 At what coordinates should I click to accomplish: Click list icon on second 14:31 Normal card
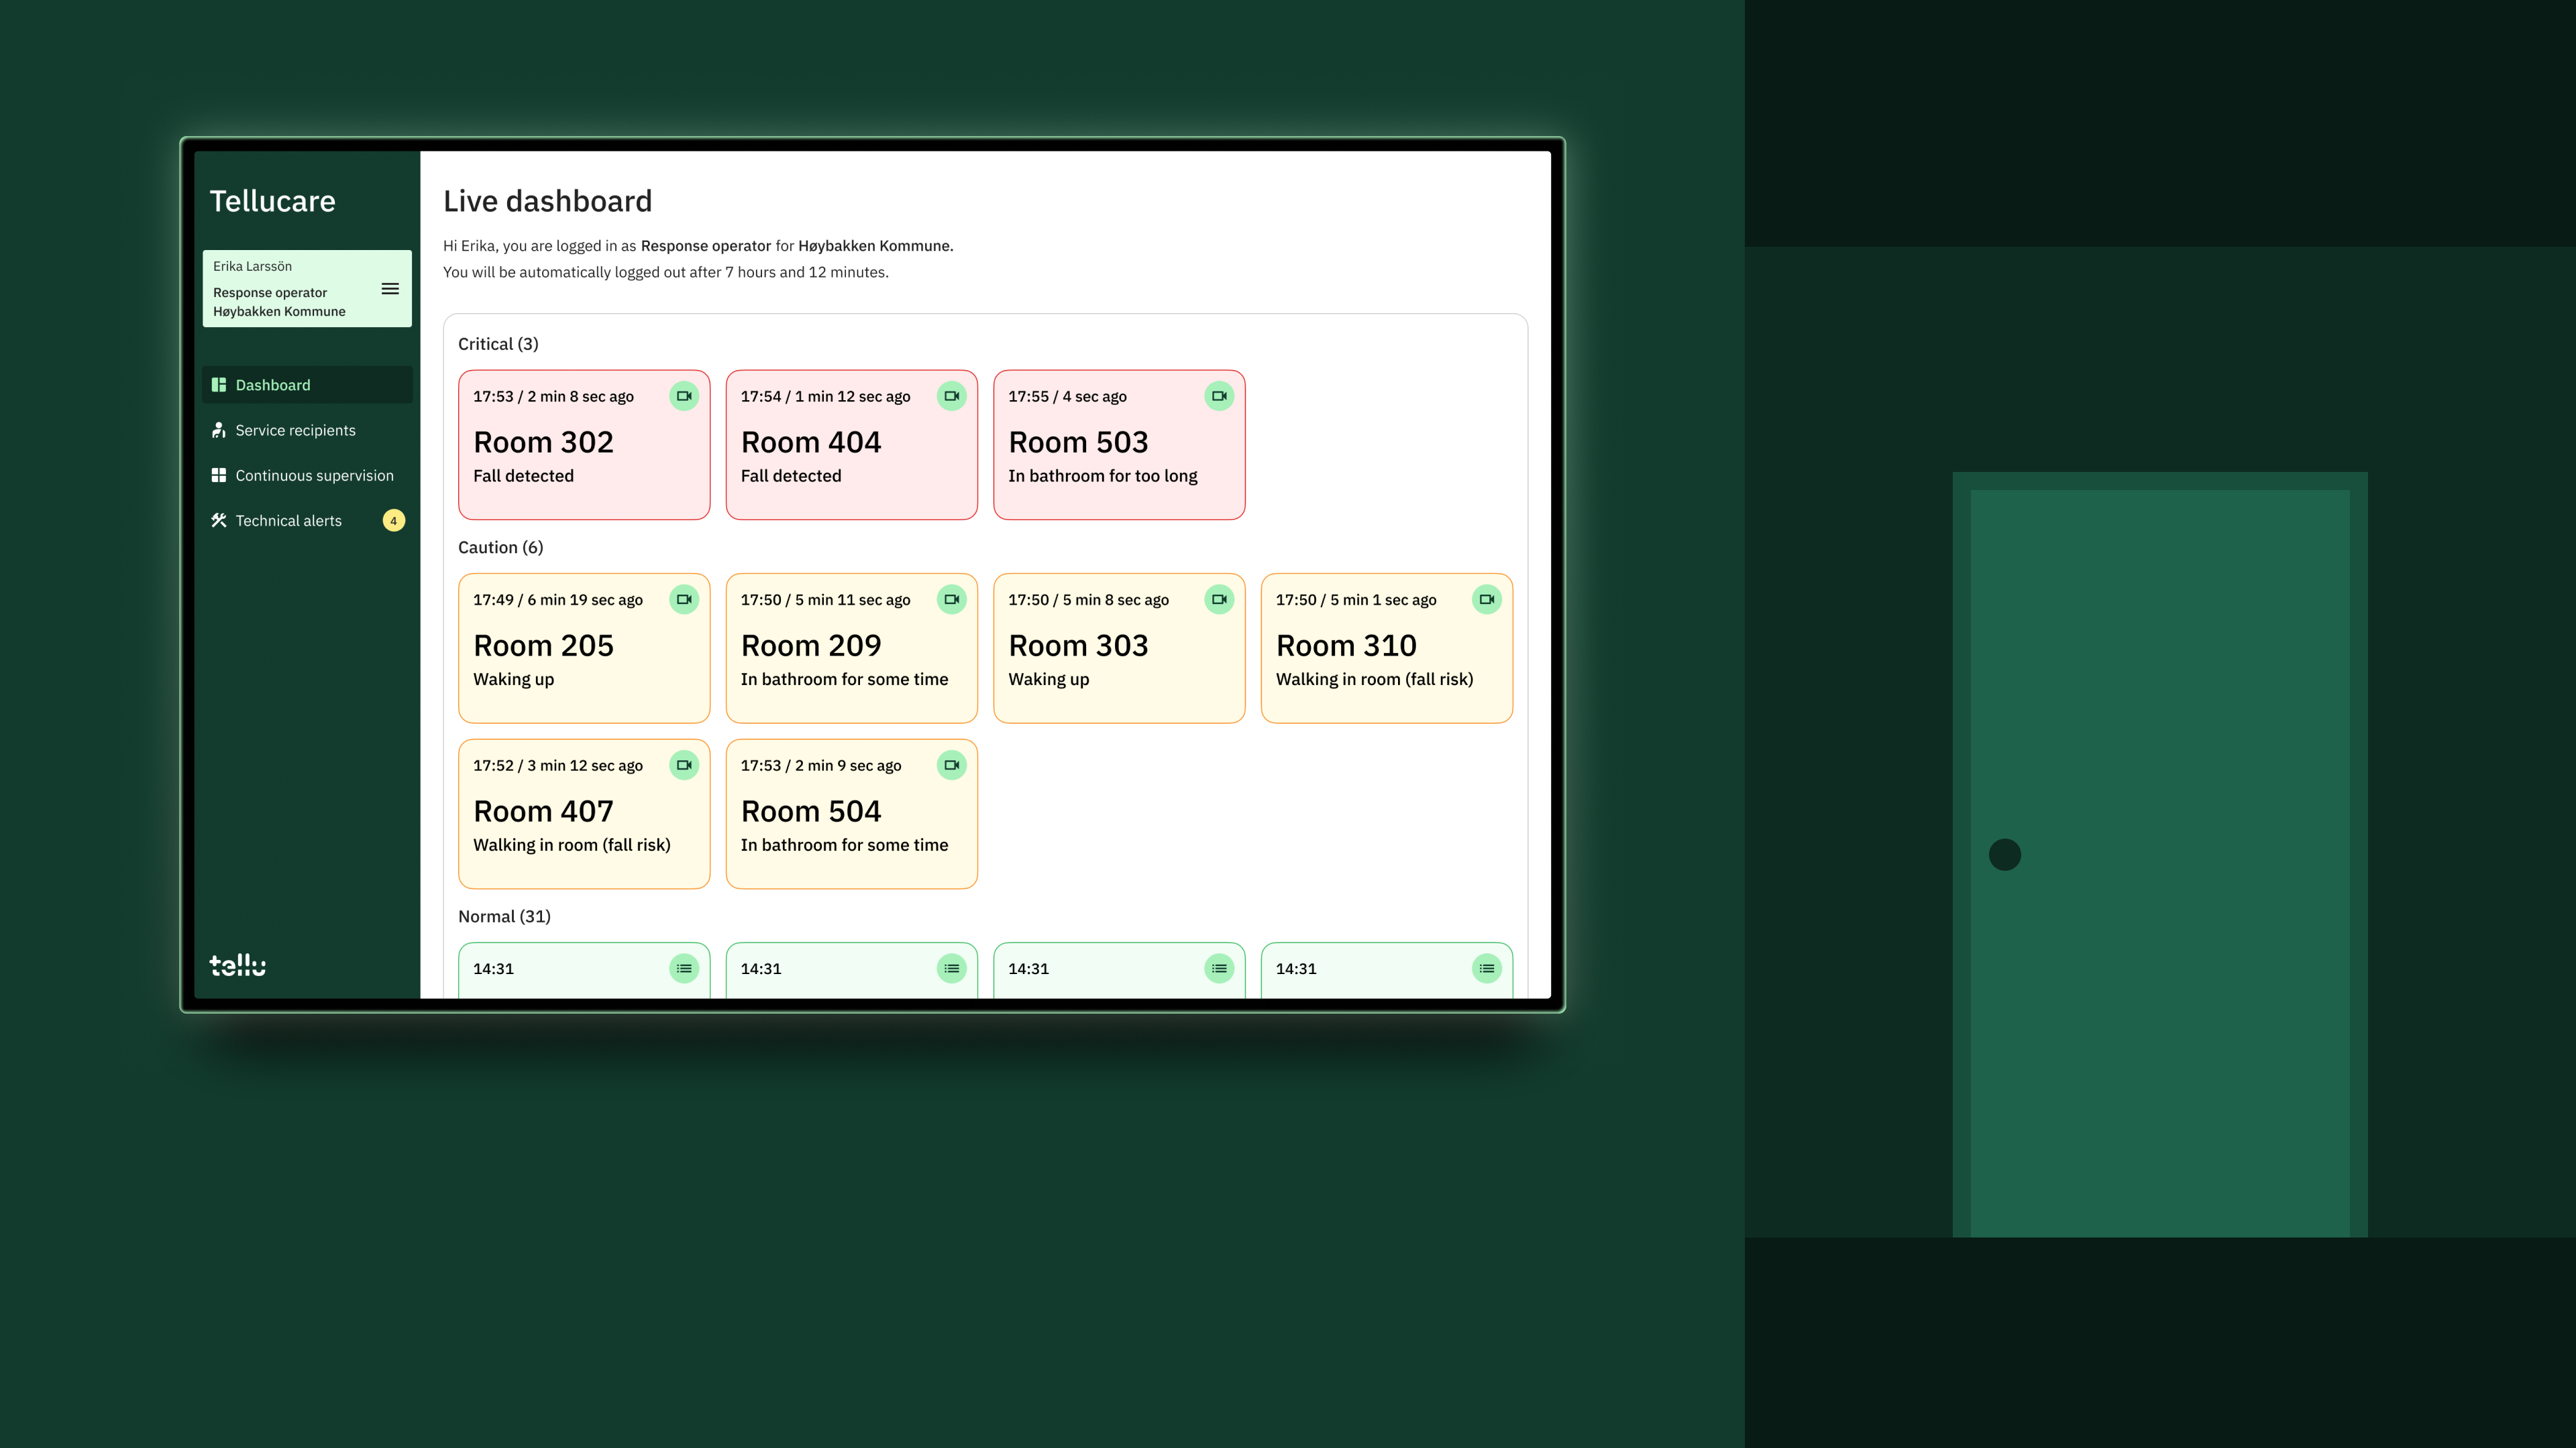[x=952, y=968]
